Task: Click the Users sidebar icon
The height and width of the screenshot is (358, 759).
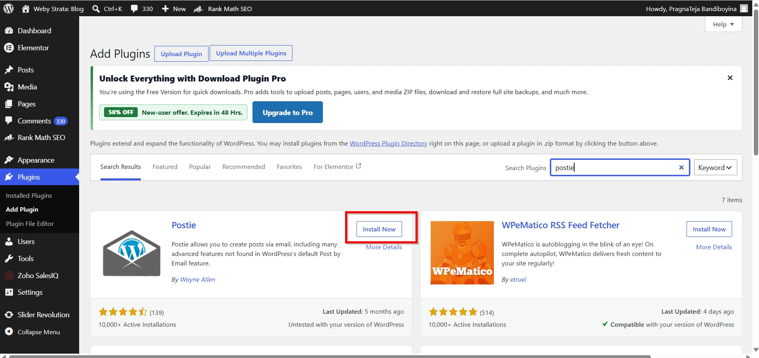Action: pos(9,241)
